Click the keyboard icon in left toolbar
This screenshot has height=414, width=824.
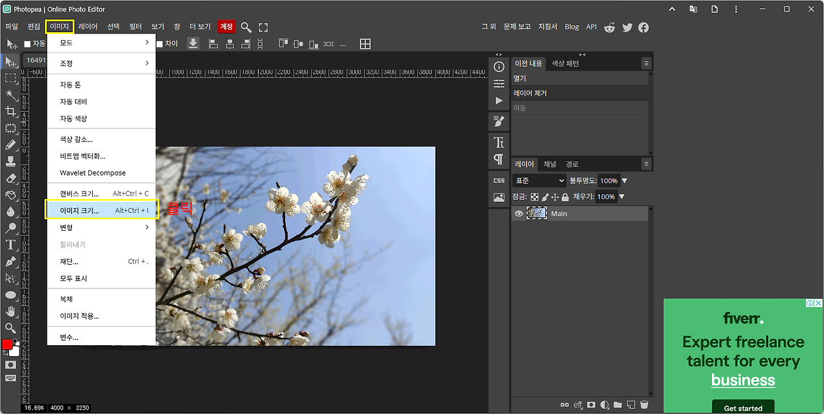click(10, 377)
